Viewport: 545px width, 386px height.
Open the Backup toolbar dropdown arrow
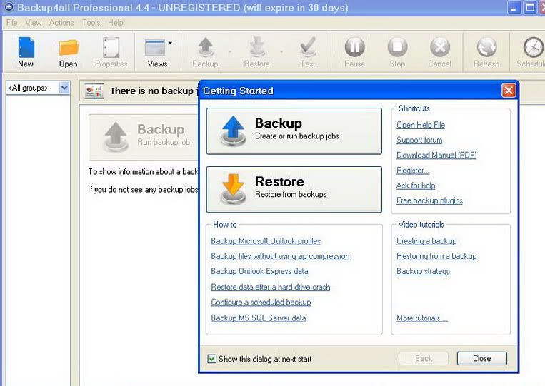coord(230,52)
